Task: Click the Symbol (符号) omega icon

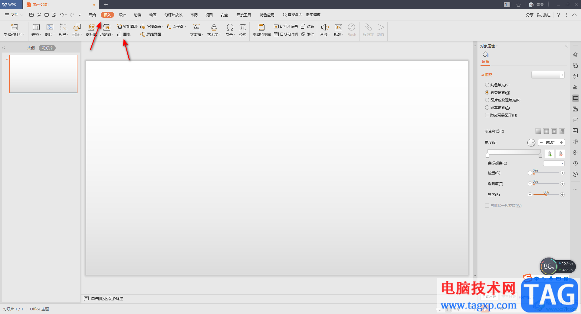Action: click(x=230, y=27)
